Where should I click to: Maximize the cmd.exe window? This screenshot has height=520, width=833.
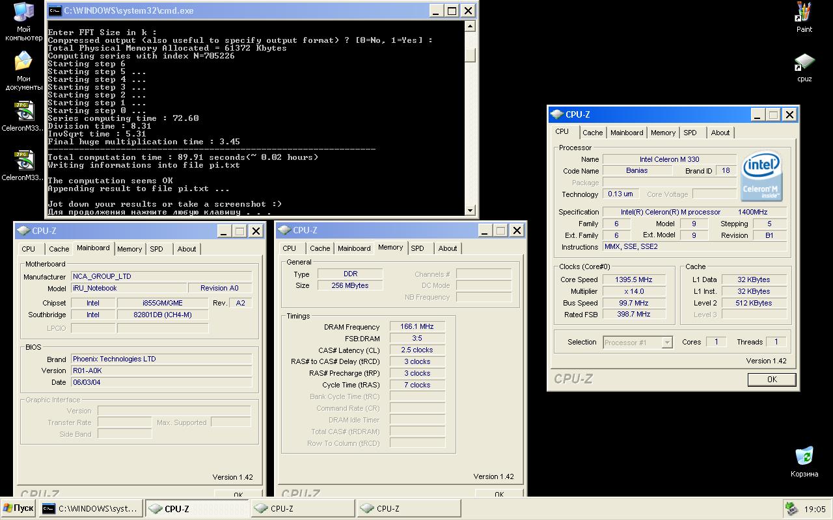452,10
